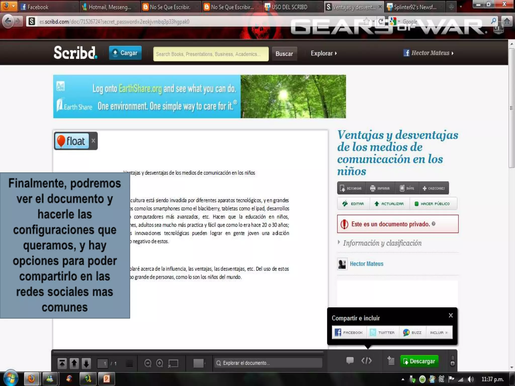Image resolution: width=515 pixels, height=386 pixels.
Task: Click the Imprimir printer icon
Action: coord(380,188)
